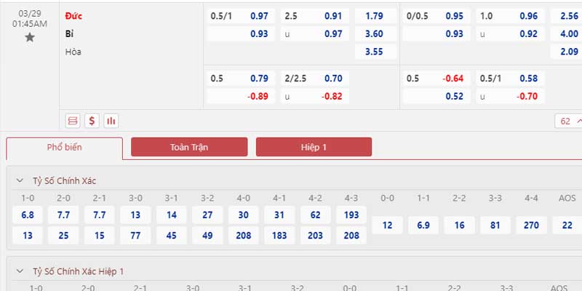Screen dimensions: 582x291
Task: Click the AOS odds 22
Action: [x=567, y=226]
